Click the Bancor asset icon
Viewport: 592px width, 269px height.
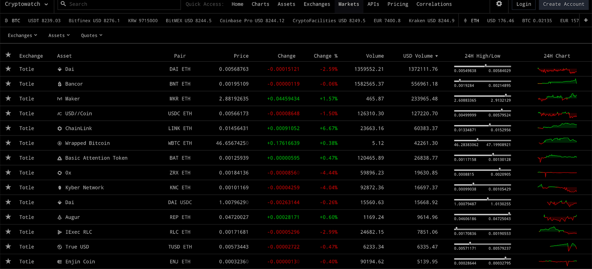pyautogui.click(x=60, y=84)
